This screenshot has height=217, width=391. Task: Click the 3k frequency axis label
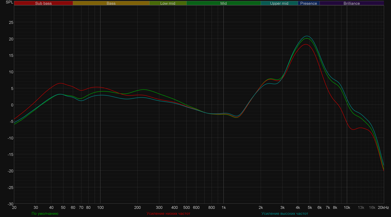pyautogui.click(x=282, y=208)
